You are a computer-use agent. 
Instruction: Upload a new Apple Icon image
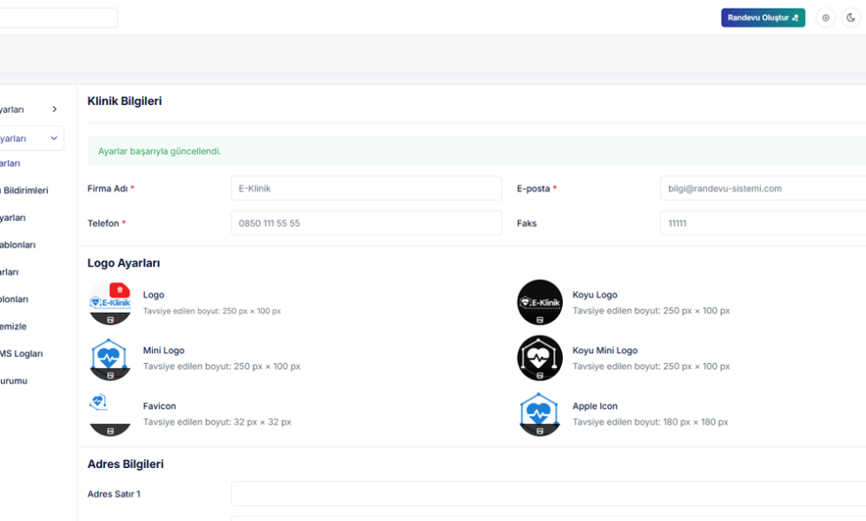tap(540, 431)
